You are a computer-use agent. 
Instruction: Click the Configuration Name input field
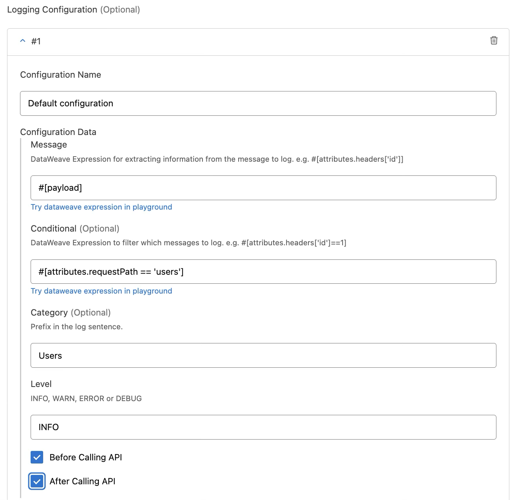pyautogui.click(x=258, y=103)
